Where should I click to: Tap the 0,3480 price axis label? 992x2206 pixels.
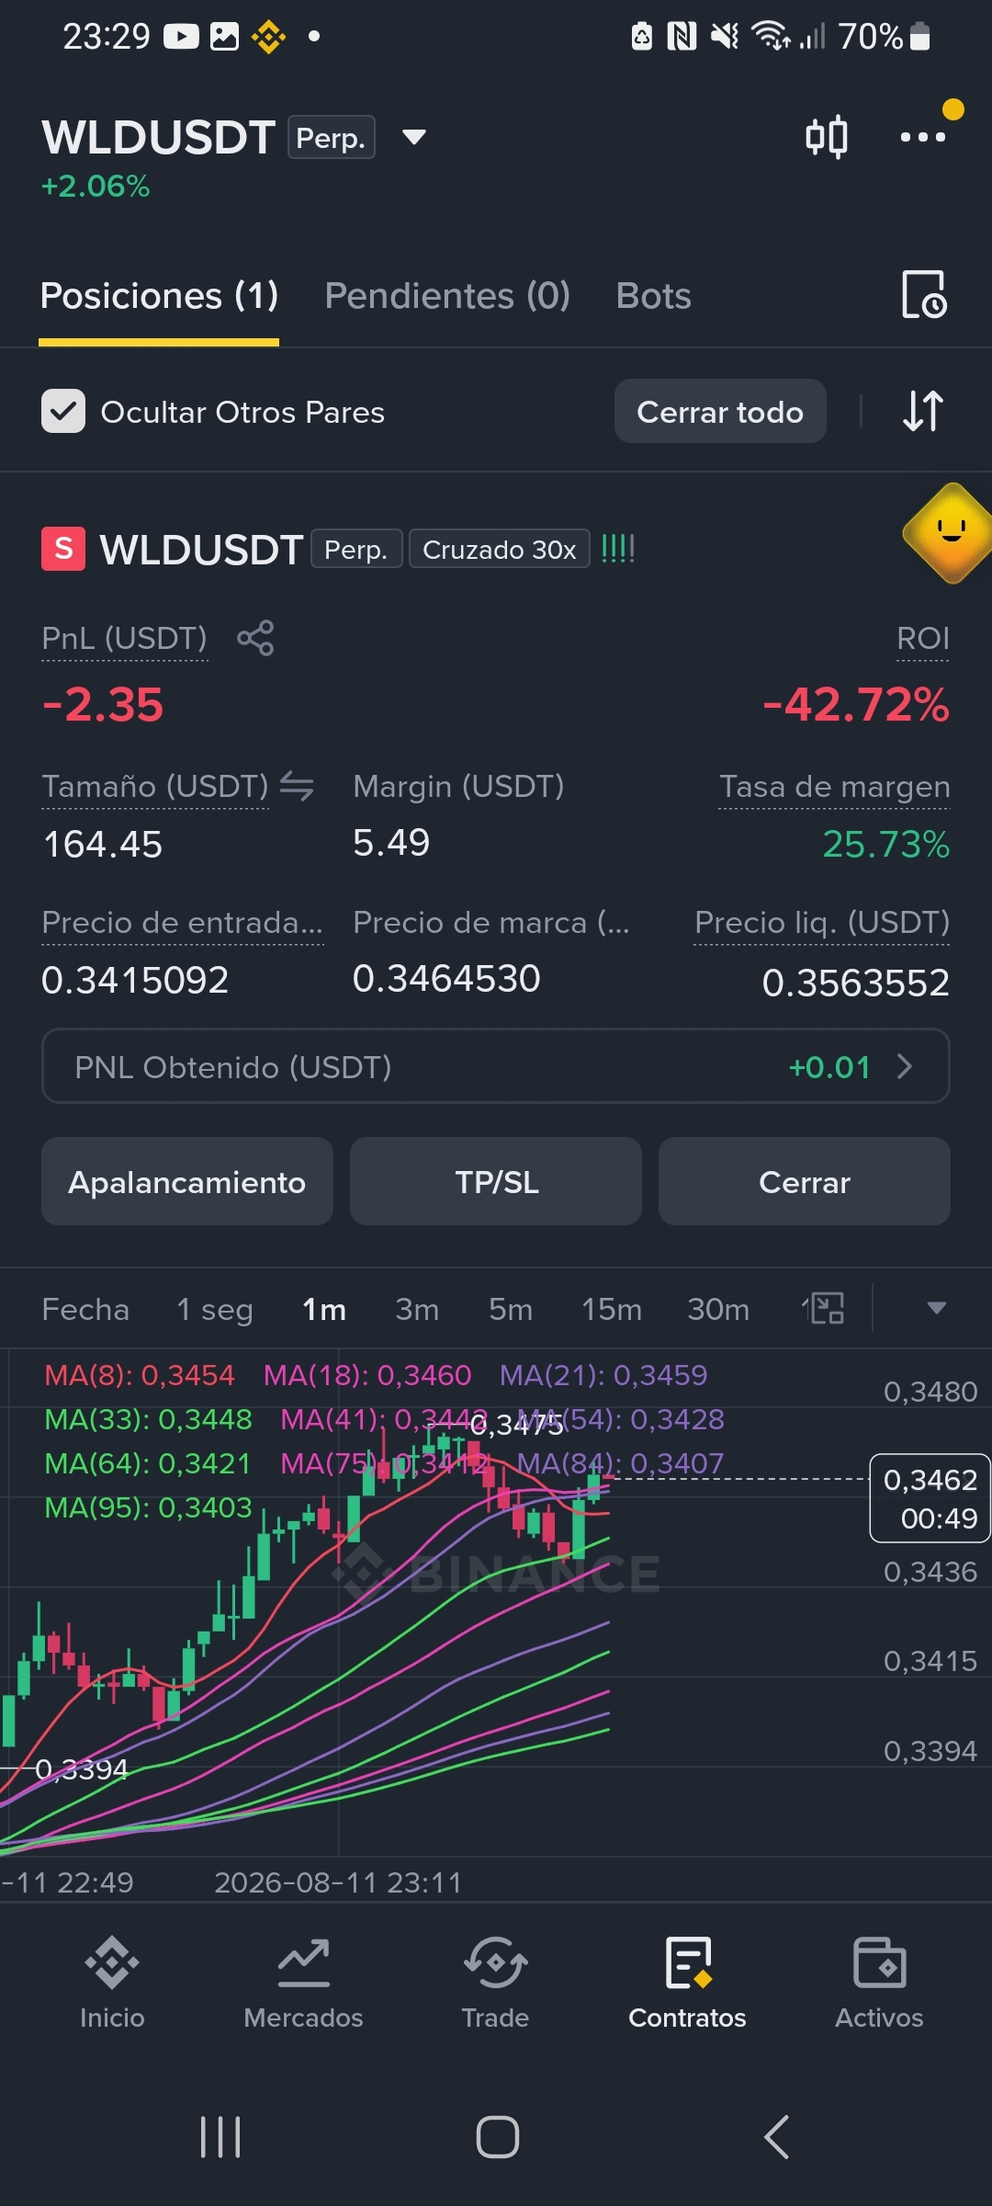click(x=930, y=1392)
